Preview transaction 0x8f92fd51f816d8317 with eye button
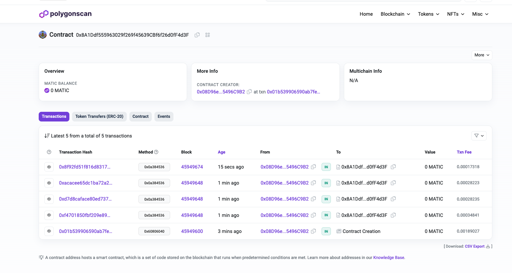512x273 pixels. tap(49, 167)
